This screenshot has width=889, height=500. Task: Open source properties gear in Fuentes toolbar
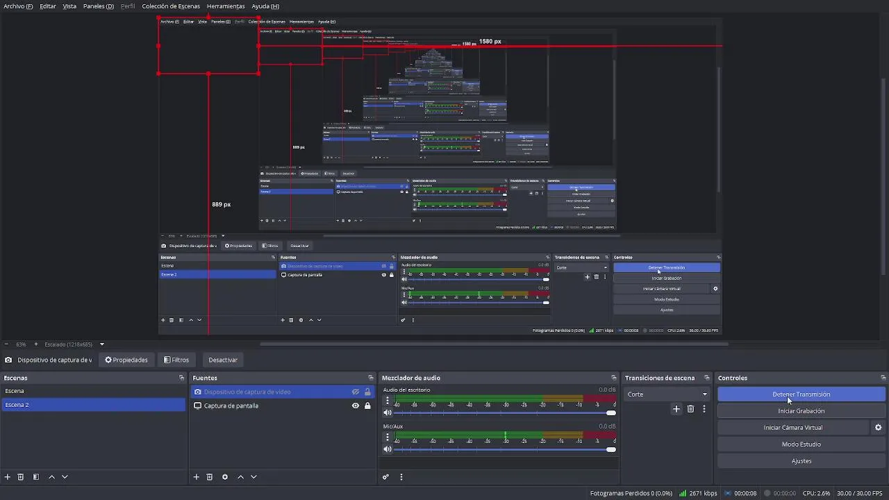(x=225, y=477)
